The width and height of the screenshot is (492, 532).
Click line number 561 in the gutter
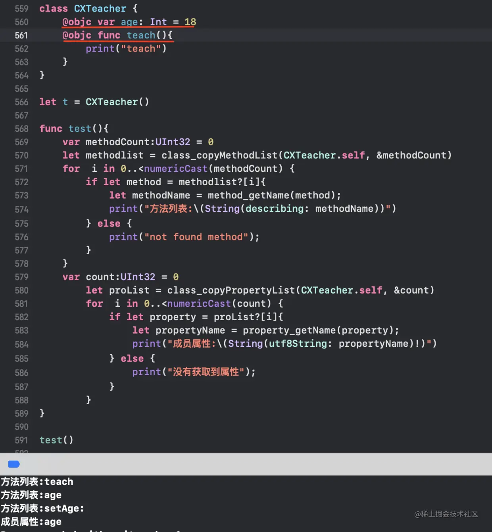[x=21, y=35]
